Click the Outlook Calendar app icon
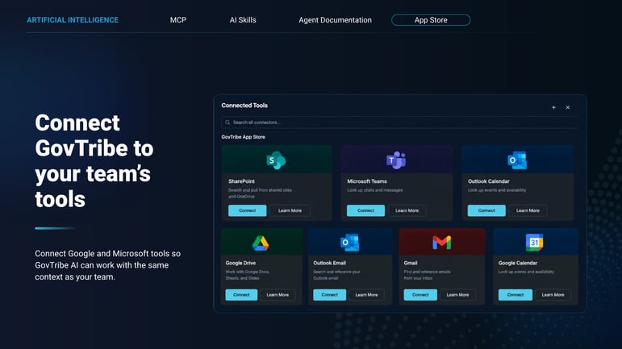Viewport: 622px width, 349px height. point(517,160)
